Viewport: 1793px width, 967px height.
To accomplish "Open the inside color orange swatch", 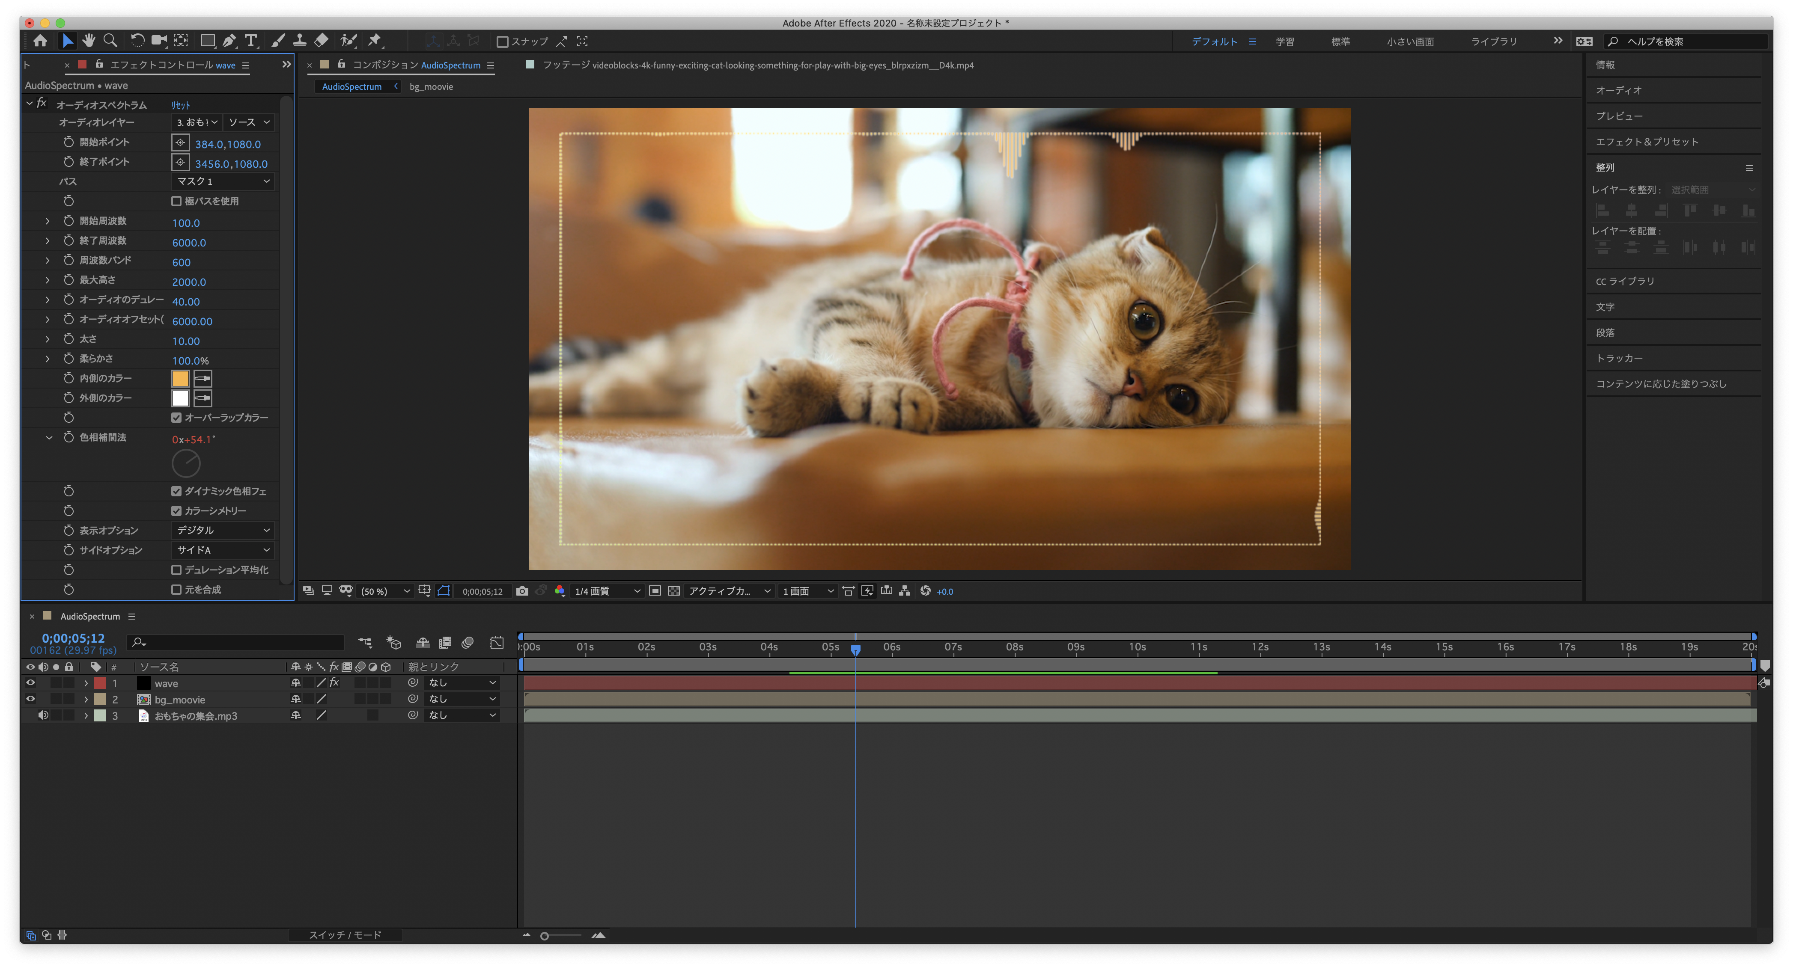I will 180,379.
